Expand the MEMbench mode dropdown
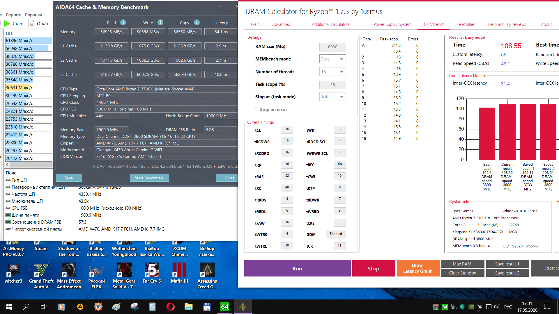The image size is (559, 314). [x=332, y=59]
